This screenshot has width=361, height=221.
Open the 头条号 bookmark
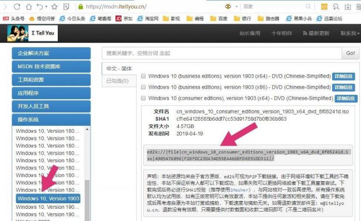(x=13, y=19)
